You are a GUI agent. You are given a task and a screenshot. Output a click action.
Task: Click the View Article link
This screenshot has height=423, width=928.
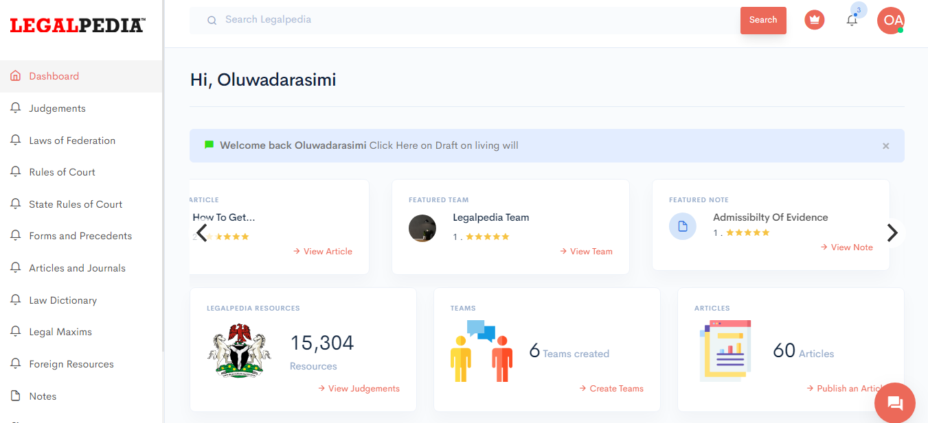click(x=322, y=252)
